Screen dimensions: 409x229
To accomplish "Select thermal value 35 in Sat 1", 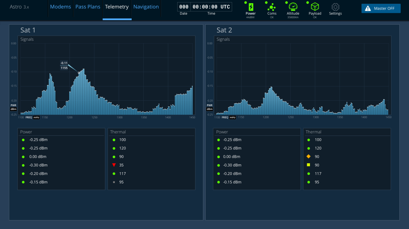I will click(x=121, y=165).
